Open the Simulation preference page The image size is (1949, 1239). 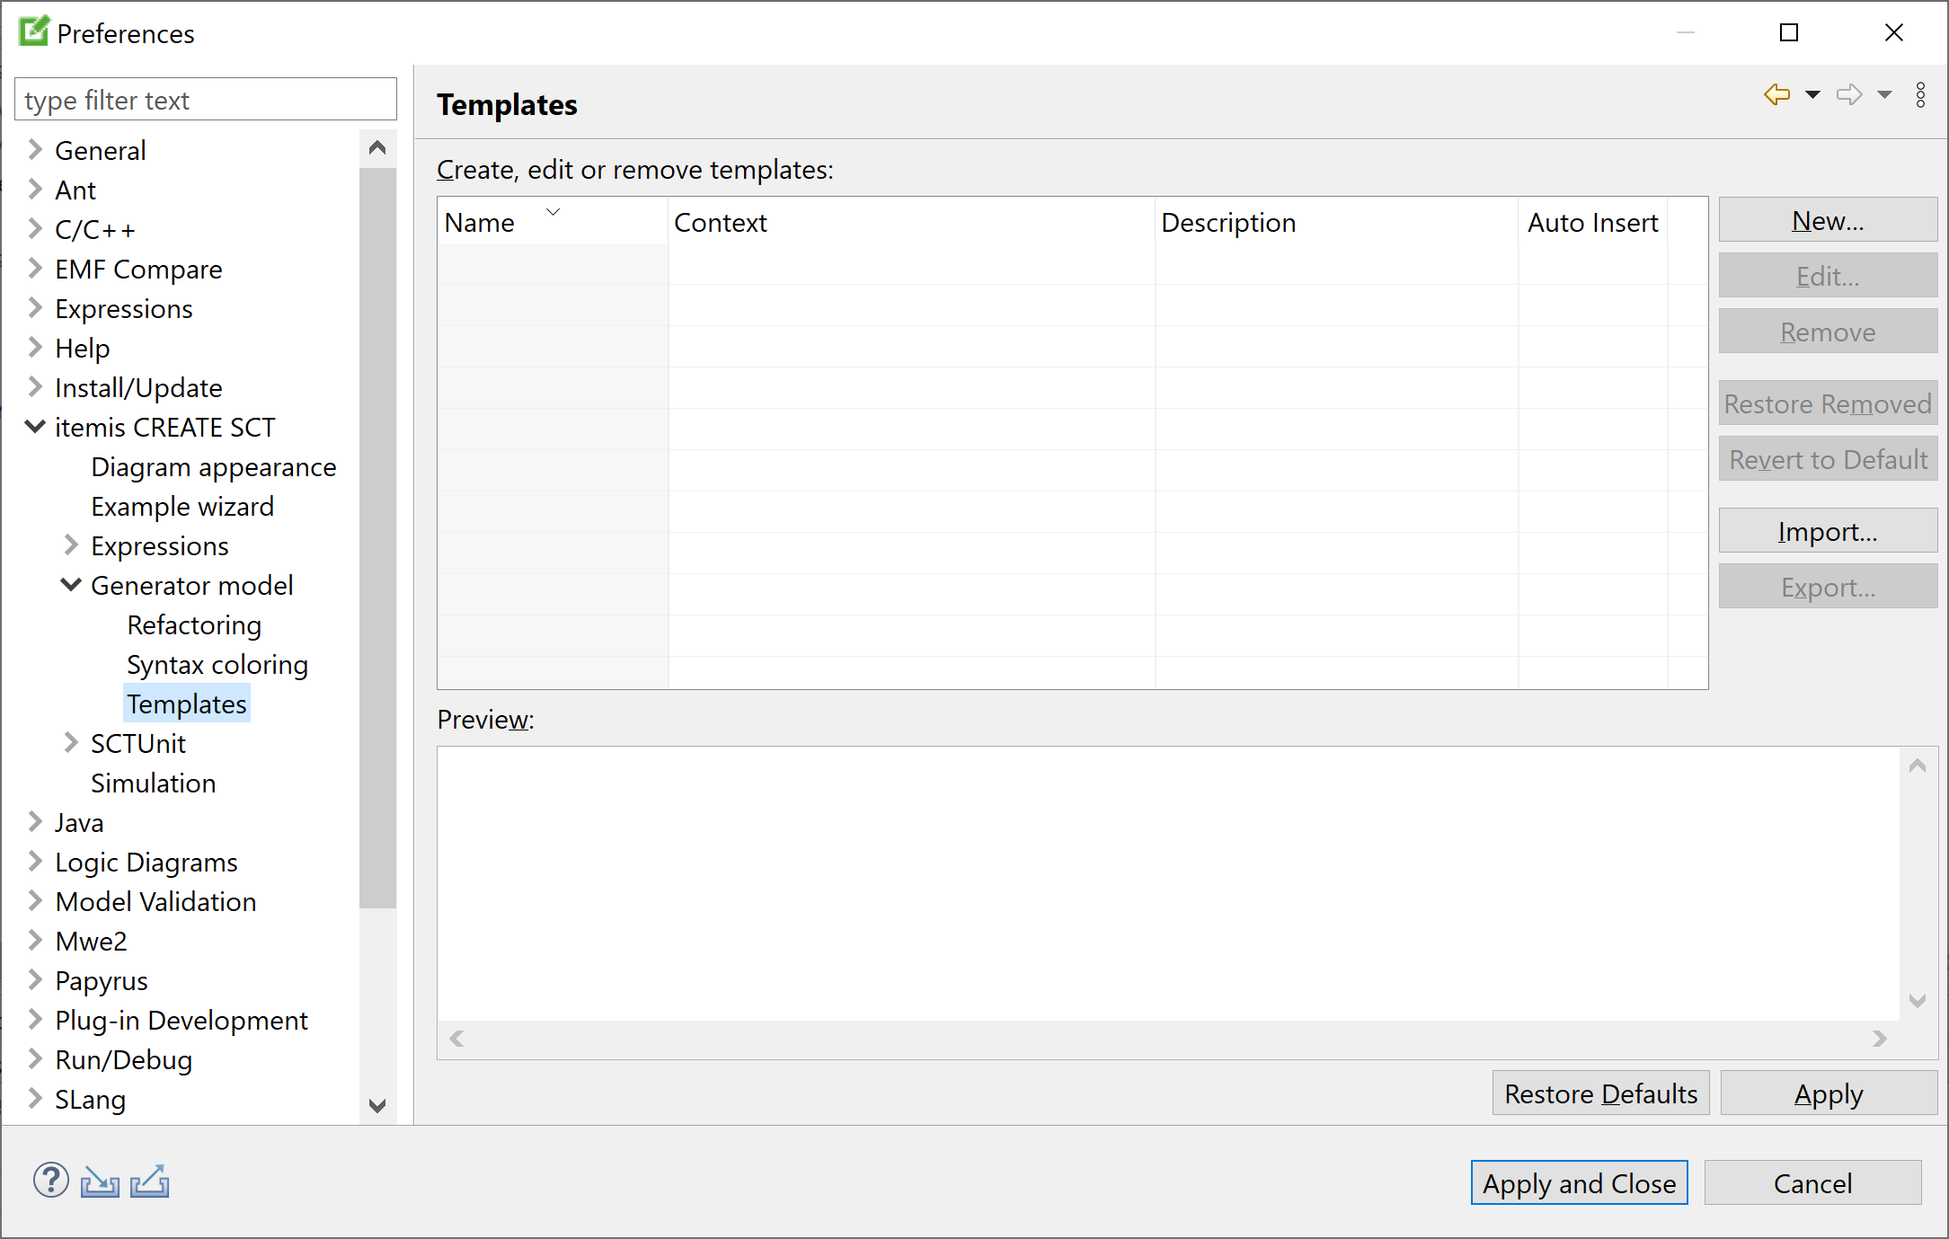coord(154,783)
